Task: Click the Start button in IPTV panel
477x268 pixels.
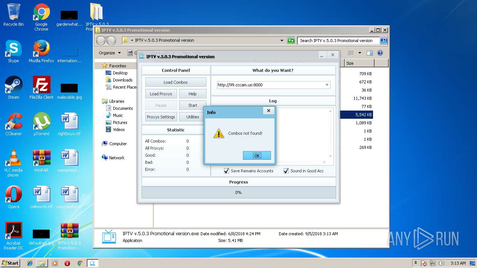Action: pyautogui.click(x=193, y=105)
